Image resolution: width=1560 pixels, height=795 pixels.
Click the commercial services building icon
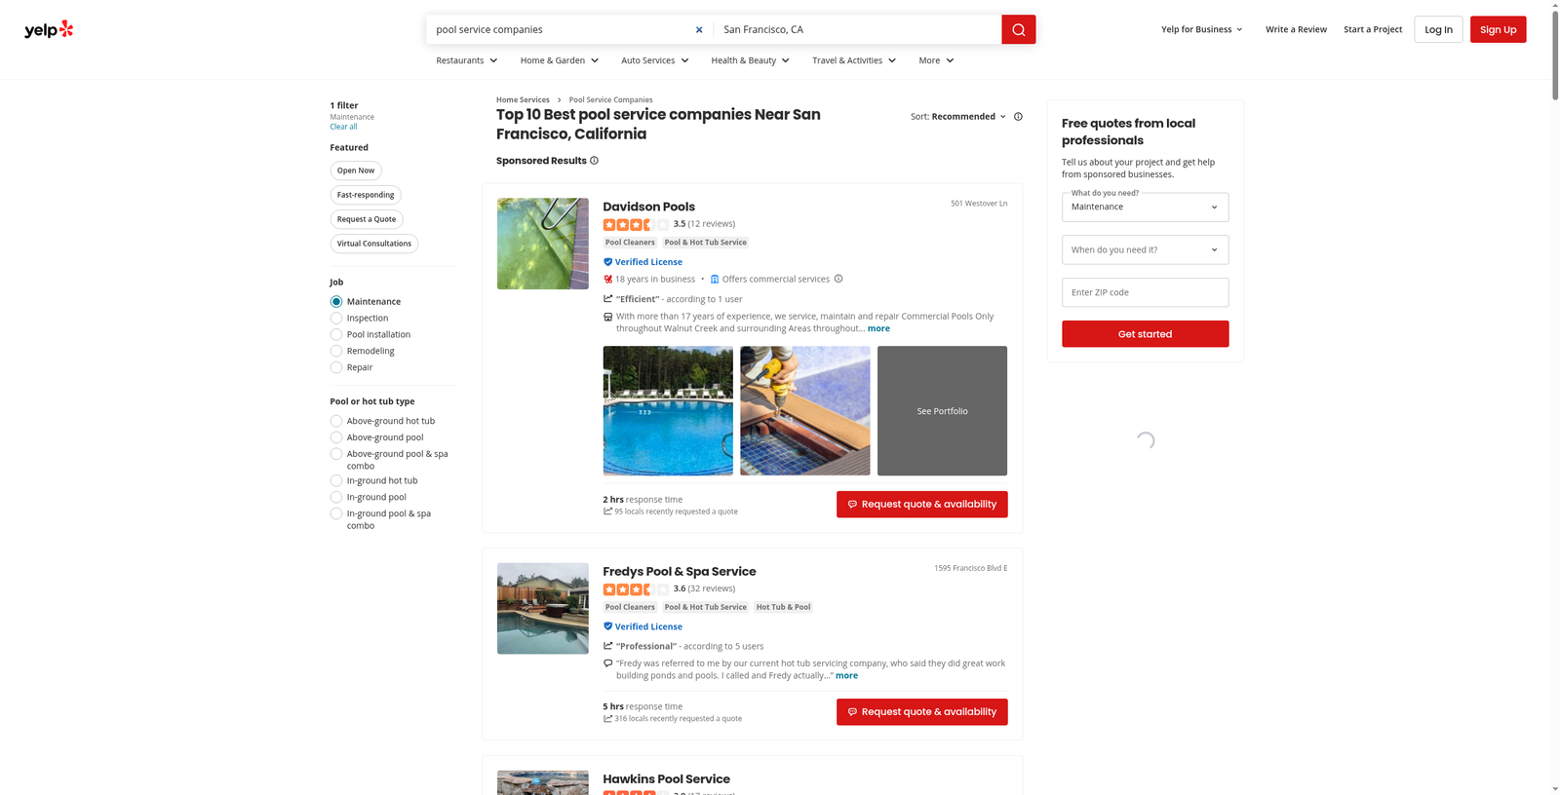pos(715,279)
